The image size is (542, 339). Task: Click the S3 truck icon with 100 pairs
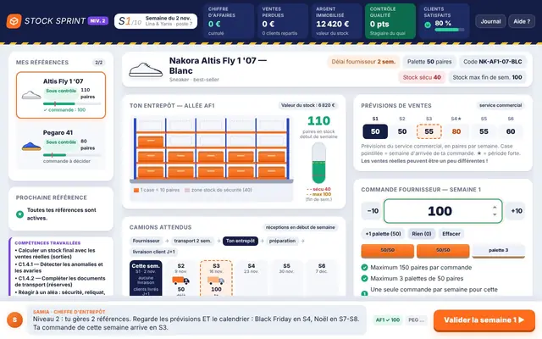[216, 281]
